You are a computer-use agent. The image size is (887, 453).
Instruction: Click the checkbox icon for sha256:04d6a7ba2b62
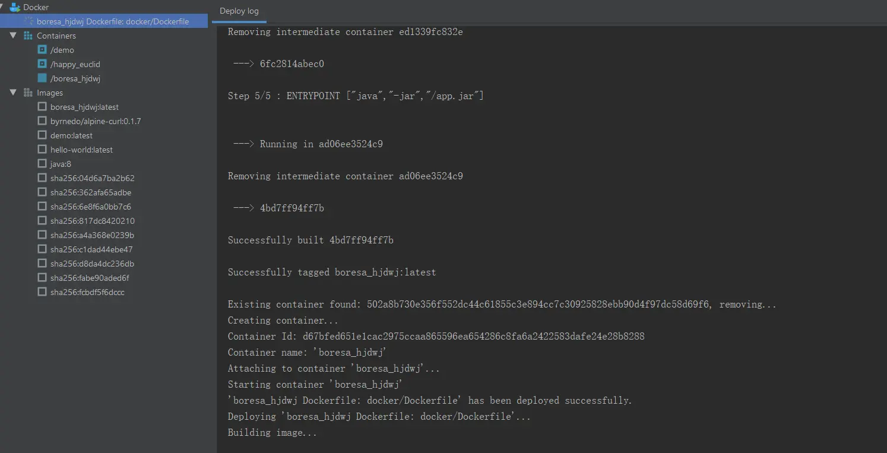(x=42, y=178)
